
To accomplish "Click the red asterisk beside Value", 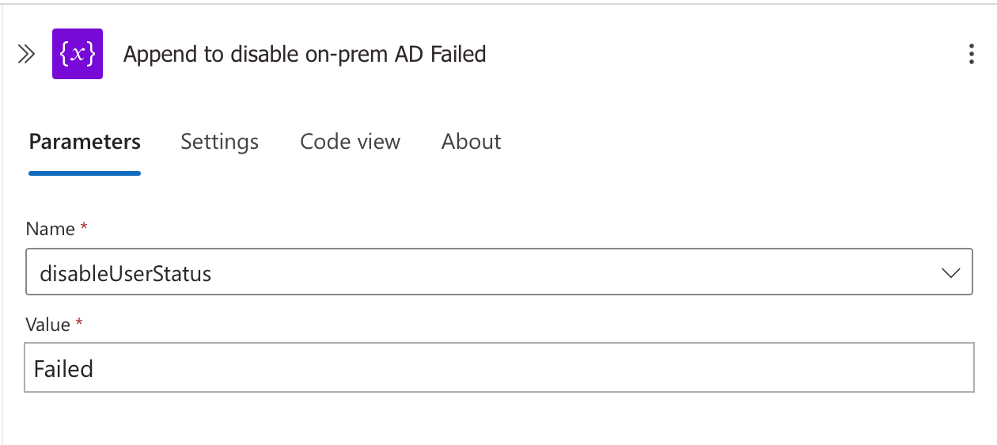I will (x=78, y=322).
